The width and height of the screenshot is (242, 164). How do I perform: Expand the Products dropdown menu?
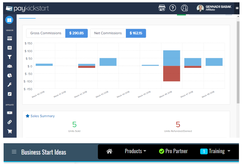tap(136, 151)
